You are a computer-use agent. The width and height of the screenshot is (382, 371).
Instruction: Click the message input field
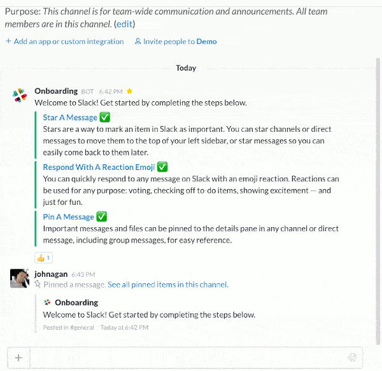tap(189, 358)
